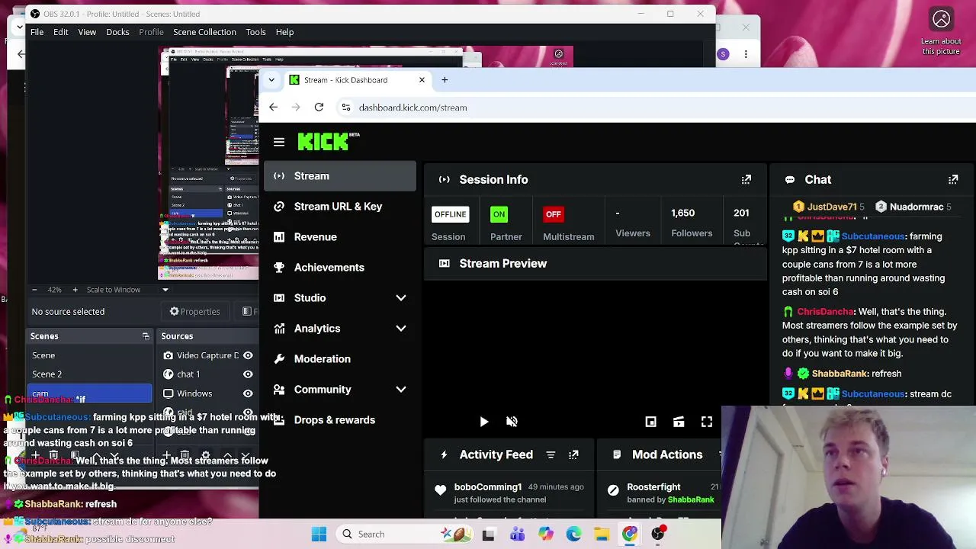
Task: Open the OBS File menu
Action: pyautogui.click(x=37, y=32)
